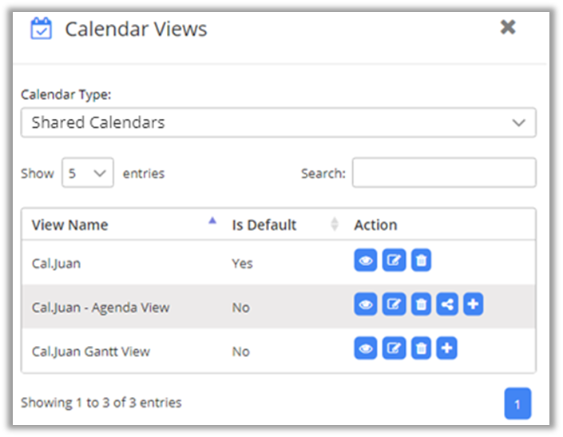Click the Search input field

tap(444, 173)
